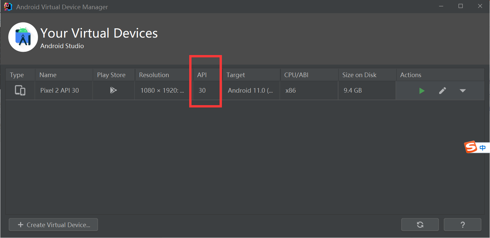490x238 pixels.
Task: Click the Size on Disk value 9.4 GB
Action: click(353, 90)
